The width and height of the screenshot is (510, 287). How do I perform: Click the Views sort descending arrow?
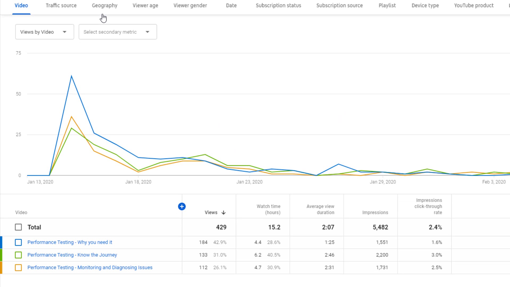point(223,213)
